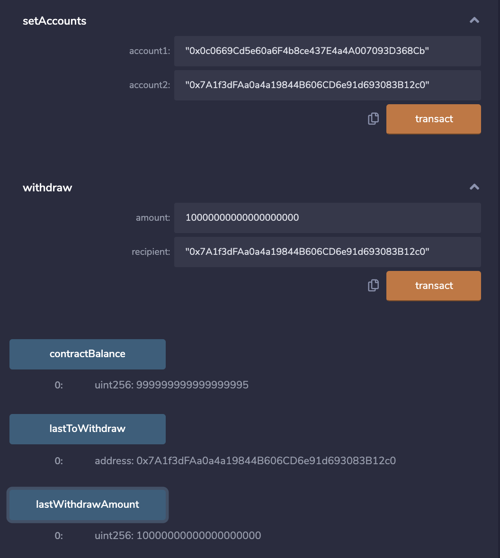Select the withdraw amount input field

coord(327,217)
